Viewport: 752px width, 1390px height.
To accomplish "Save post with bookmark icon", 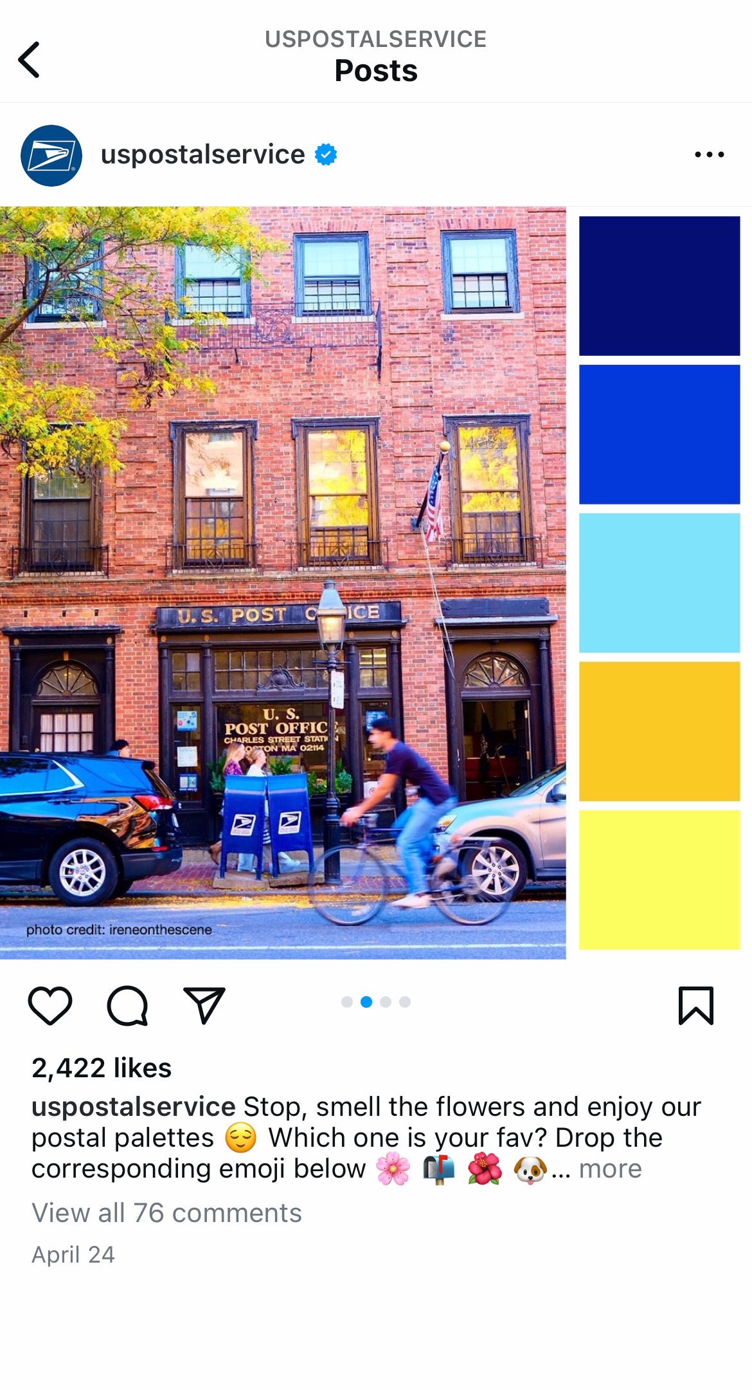I will [696, 1005].
